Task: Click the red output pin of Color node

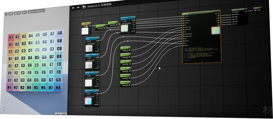Action: pos(90,28)
